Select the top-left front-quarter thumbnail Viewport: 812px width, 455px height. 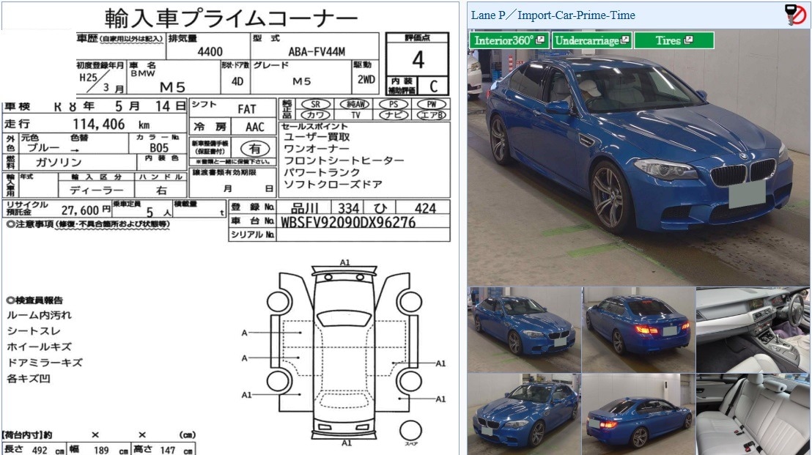(524, 329)
